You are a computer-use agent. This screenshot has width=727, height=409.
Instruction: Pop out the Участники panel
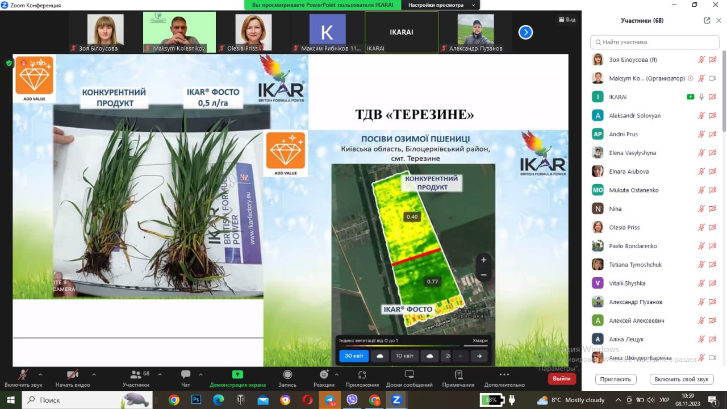[707, 20]
